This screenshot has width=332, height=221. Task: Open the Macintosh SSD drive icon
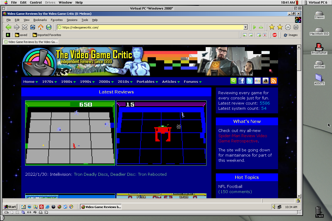pyautogui.click(x=319, y=31)
